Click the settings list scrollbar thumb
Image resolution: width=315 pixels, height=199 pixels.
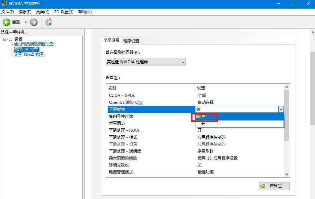click(287, 115)
